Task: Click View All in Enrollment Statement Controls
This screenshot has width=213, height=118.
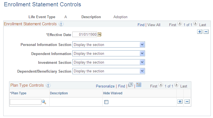Action: click(154, 25)
